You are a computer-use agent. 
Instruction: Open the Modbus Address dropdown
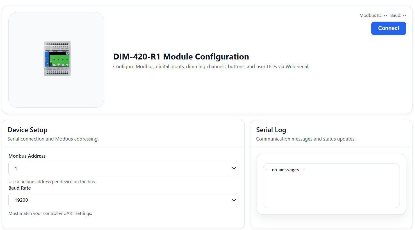(123, 168)
